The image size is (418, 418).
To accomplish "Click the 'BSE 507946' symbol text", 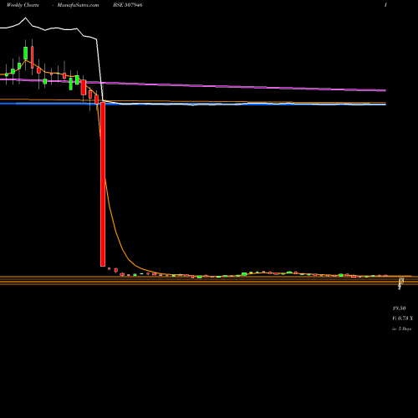I will pos(128,5).
